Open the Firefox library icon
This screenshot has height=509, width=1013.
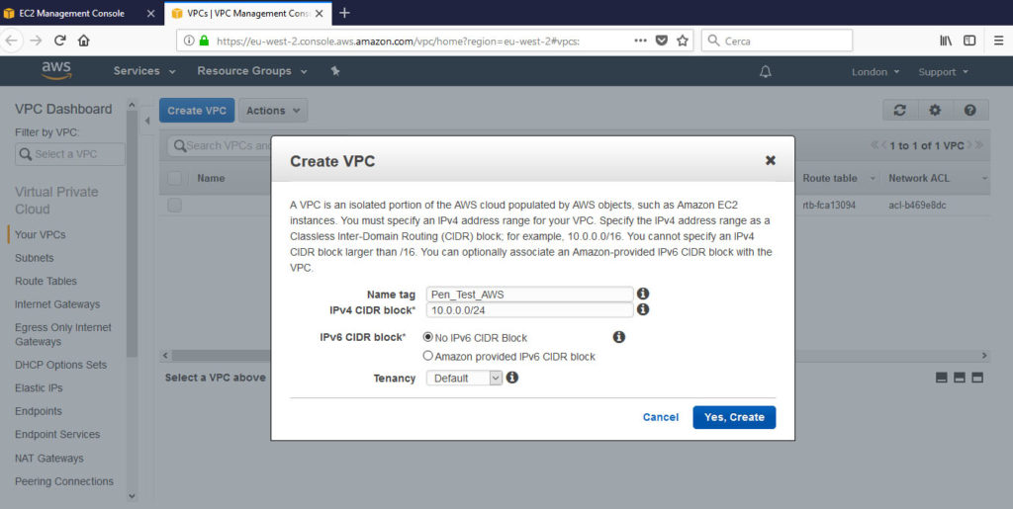click(946, 41)
